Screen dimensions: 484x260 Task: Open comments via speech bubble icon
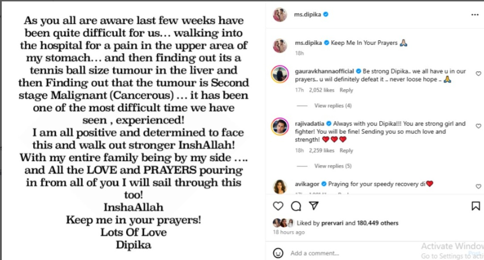(x=296, y=206)
